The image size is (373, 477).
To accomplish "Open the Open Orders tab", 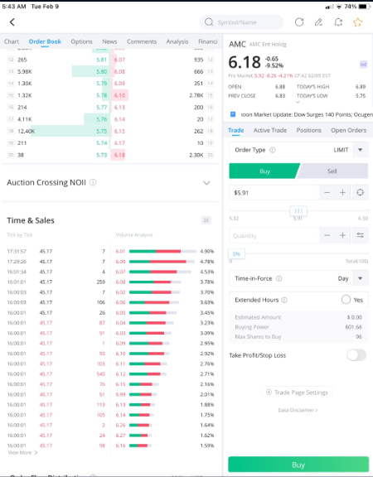I will click(x=349, y=131).
